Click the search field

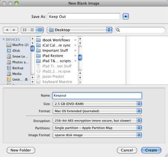(x=140, y=30)
